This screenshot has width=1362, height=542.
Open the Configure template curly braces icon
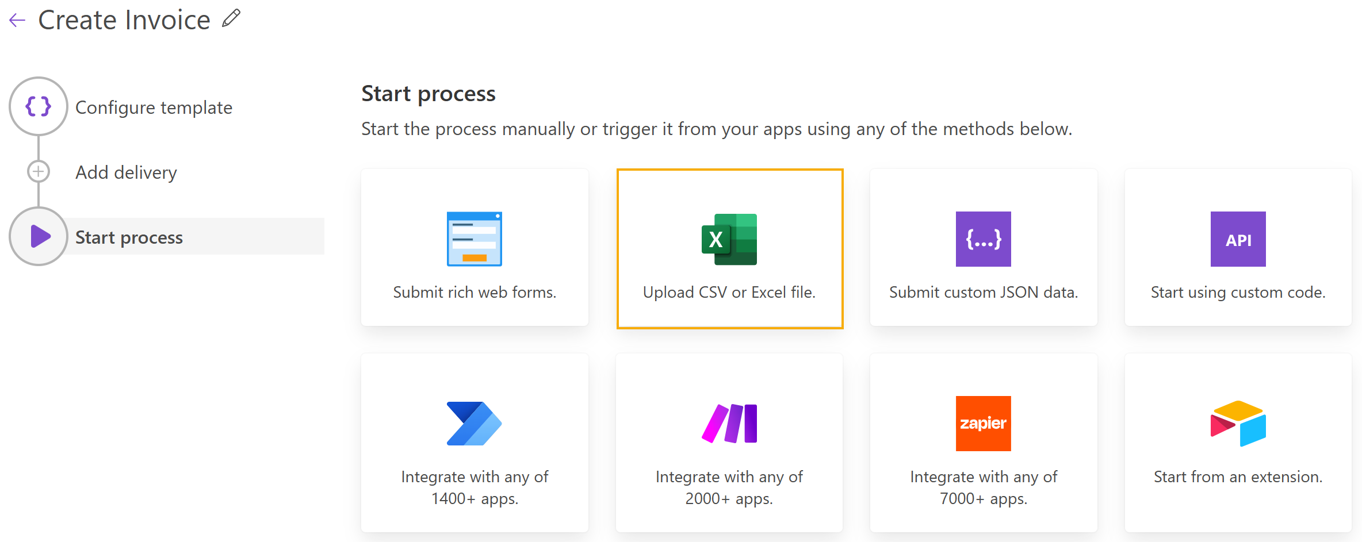(39, 106)
